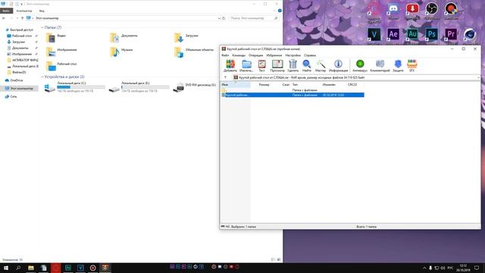Expand the Explorer address history dropdown
Image resolution: width=485 pixels, height=273 pixels.
(x=219, y=18)
